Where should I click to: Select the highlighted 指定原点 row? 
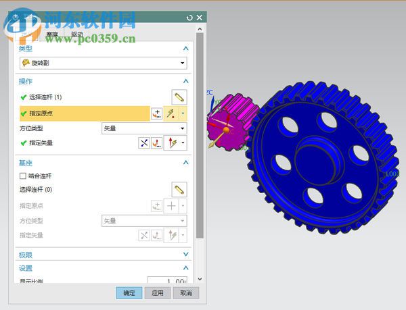coord(85,113)
